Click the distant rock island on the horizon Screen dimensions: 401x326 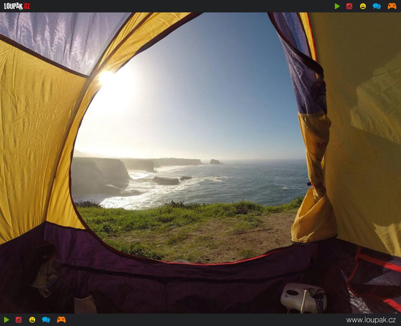click(215, 162)
